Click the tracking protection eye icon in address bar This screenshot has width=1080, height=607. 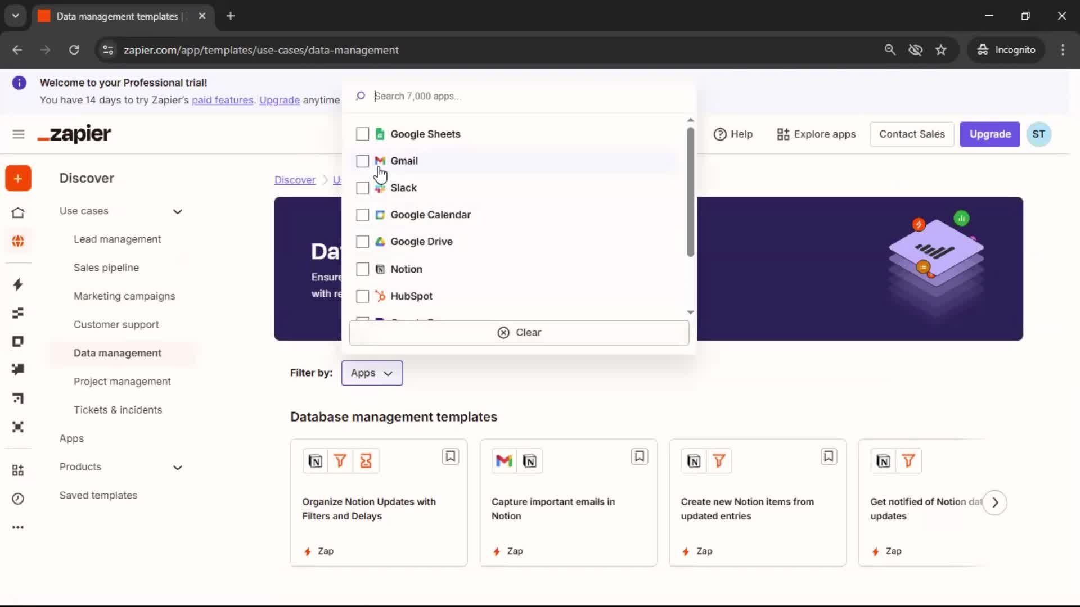coord(916,50)
